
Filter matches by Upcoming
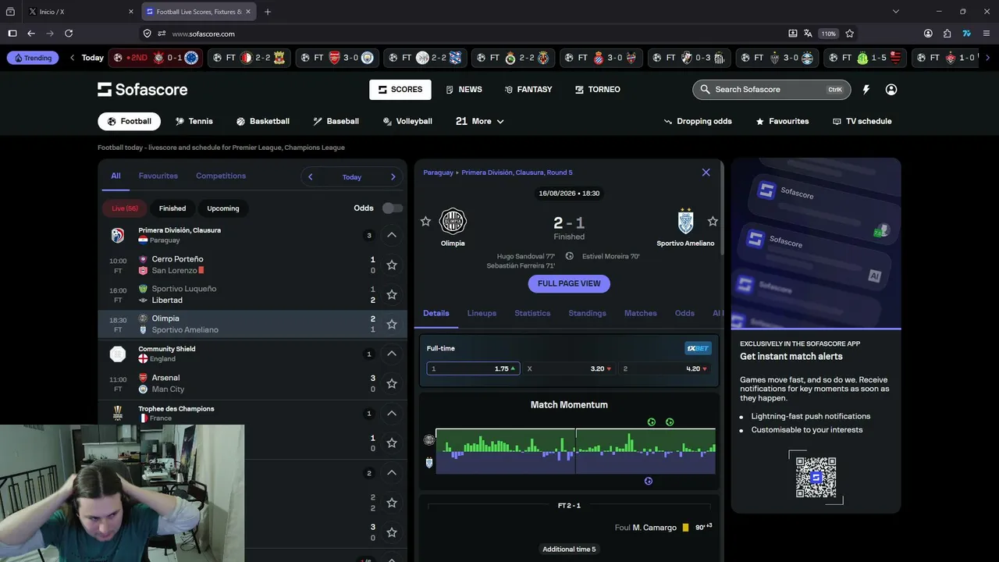pyautogui.click(x=223, y=208)
